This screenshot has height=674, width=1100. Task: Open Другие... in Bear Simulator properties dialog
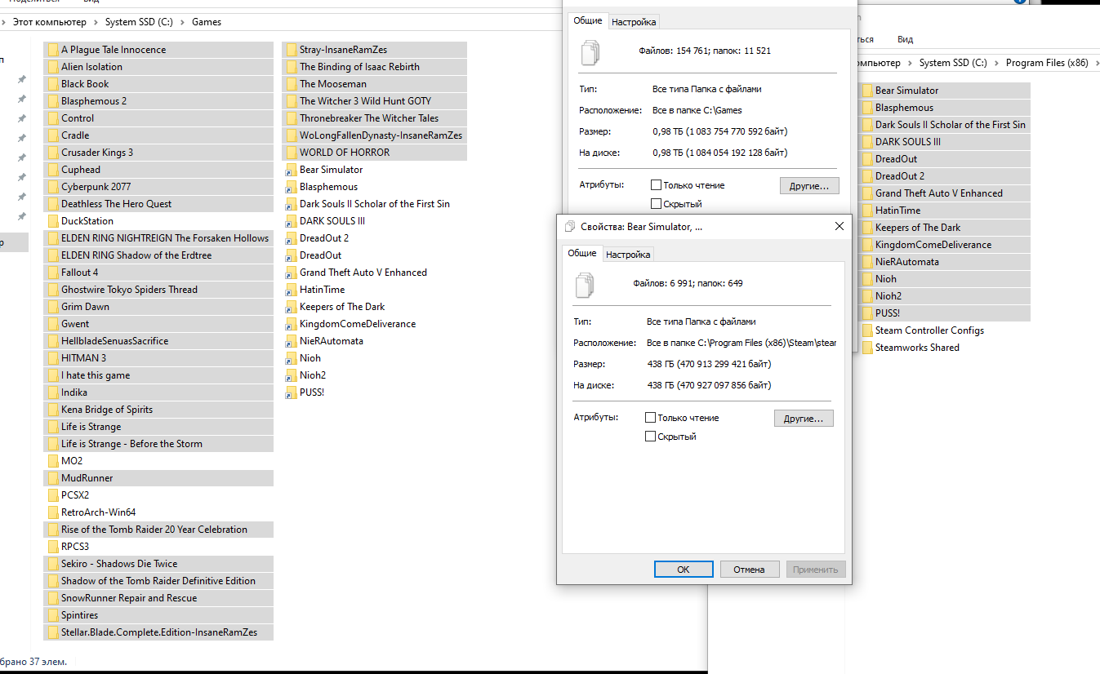click(804, 419)
